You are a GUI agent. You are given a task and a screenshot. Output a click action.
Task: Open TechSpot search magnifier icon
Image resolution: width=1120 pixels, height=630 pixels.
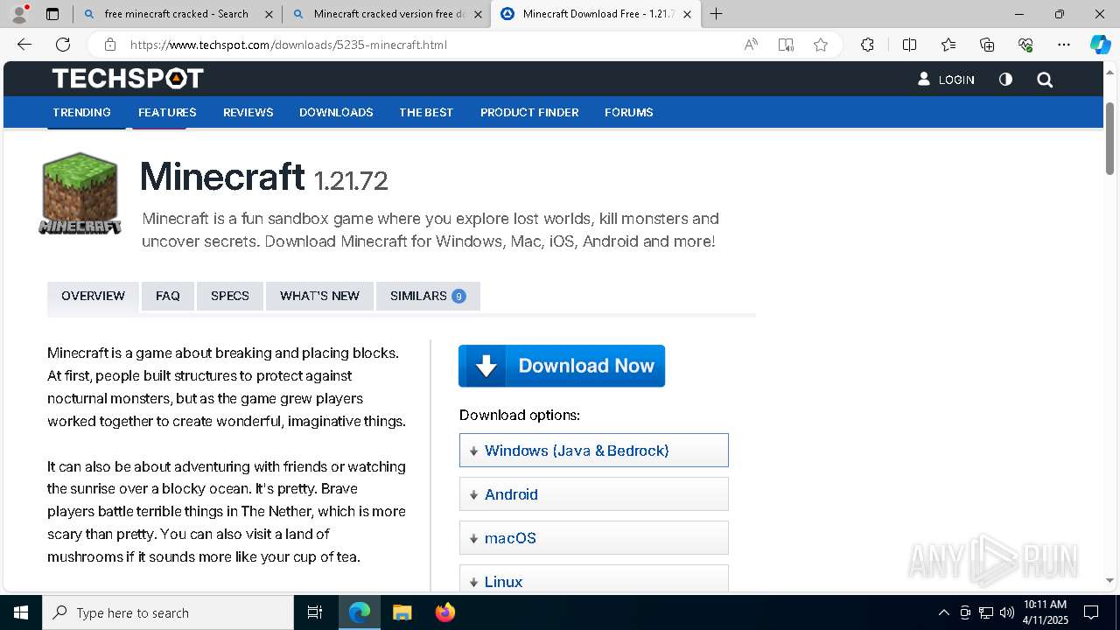coord(1045,80)
